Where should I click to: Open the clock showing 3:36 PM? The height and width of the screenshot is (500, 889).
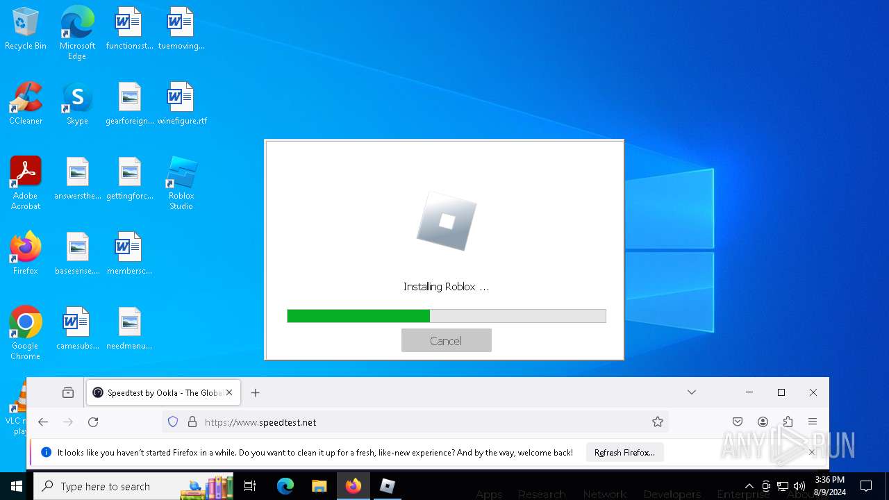[x=830, y=486]
